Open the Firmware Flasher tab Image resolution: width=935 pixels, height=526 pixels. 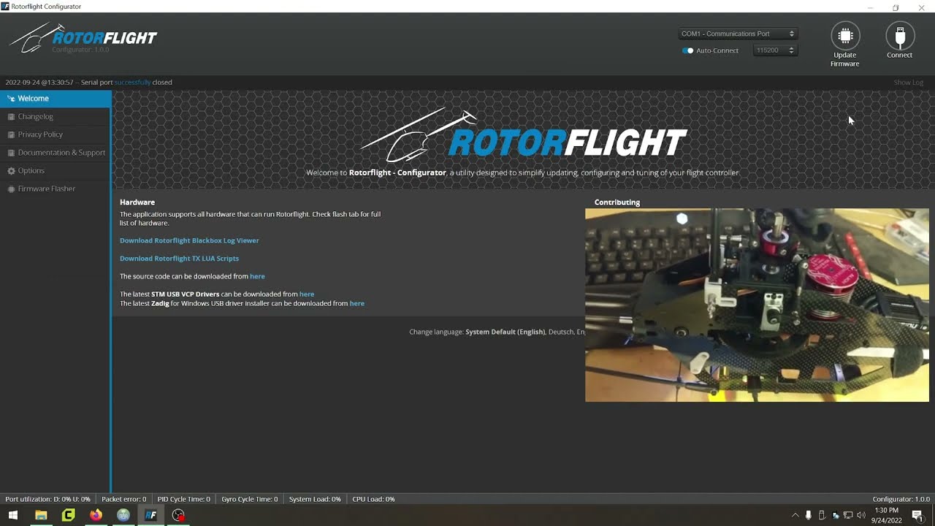(56, 188)
